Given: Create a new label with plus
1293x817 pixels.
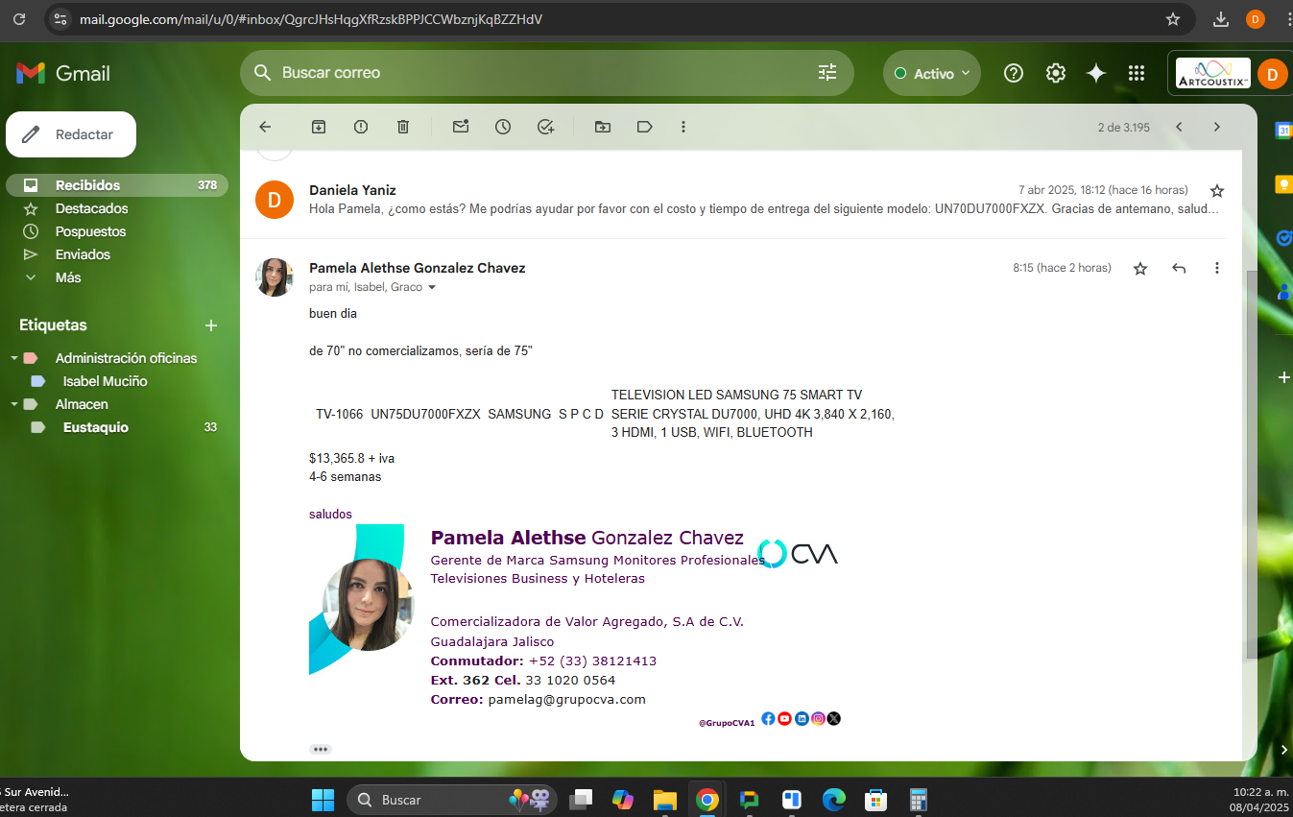Looking at the screenshot, I should (x=211, y=325).
